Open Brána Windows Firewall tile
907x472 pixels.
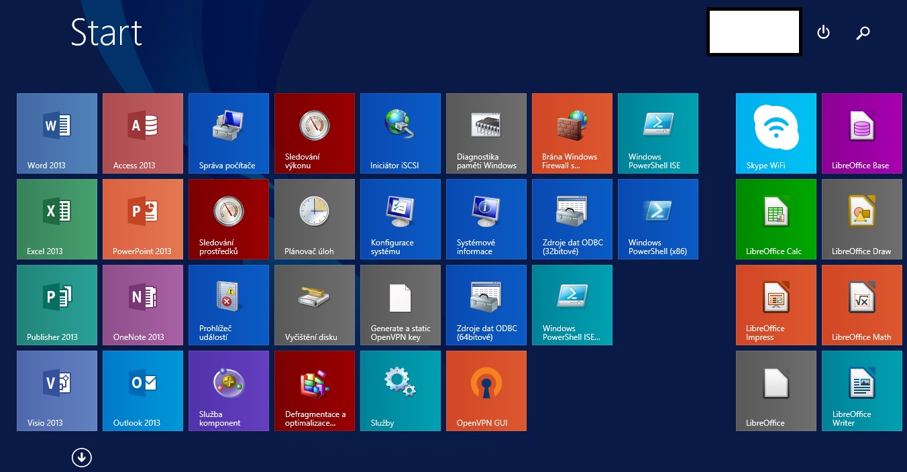[572, 133]
